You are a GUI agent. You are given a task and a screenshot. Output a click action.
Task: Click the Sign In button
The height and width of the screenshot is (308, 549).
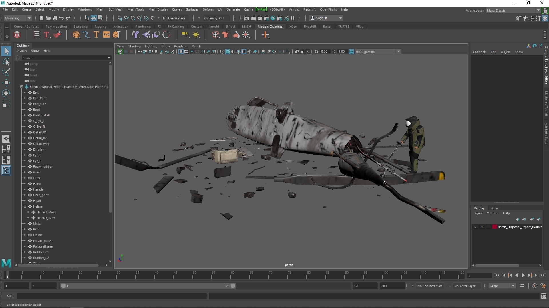coord(326,18)
